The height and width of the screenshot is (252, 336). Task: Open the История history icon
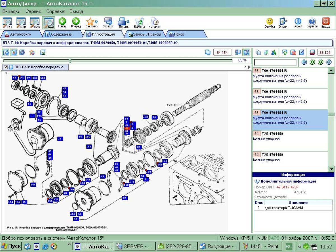coord(154,23)
